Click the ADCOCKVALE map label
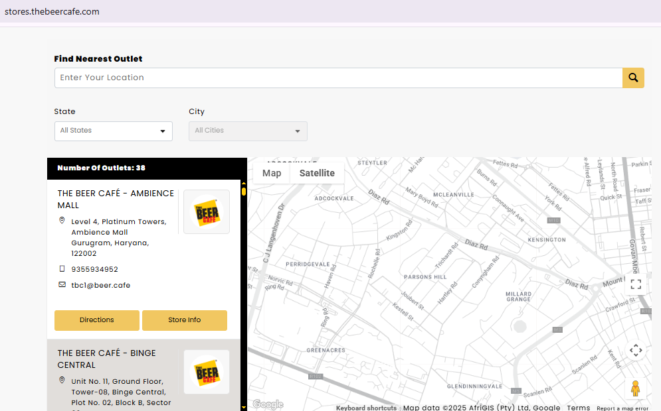This screenshot has height=411, width=661. [334, 198]
